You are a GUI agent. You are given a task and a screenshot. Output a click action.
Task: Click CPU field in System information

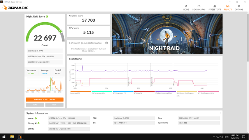click(x=134, y=118)
